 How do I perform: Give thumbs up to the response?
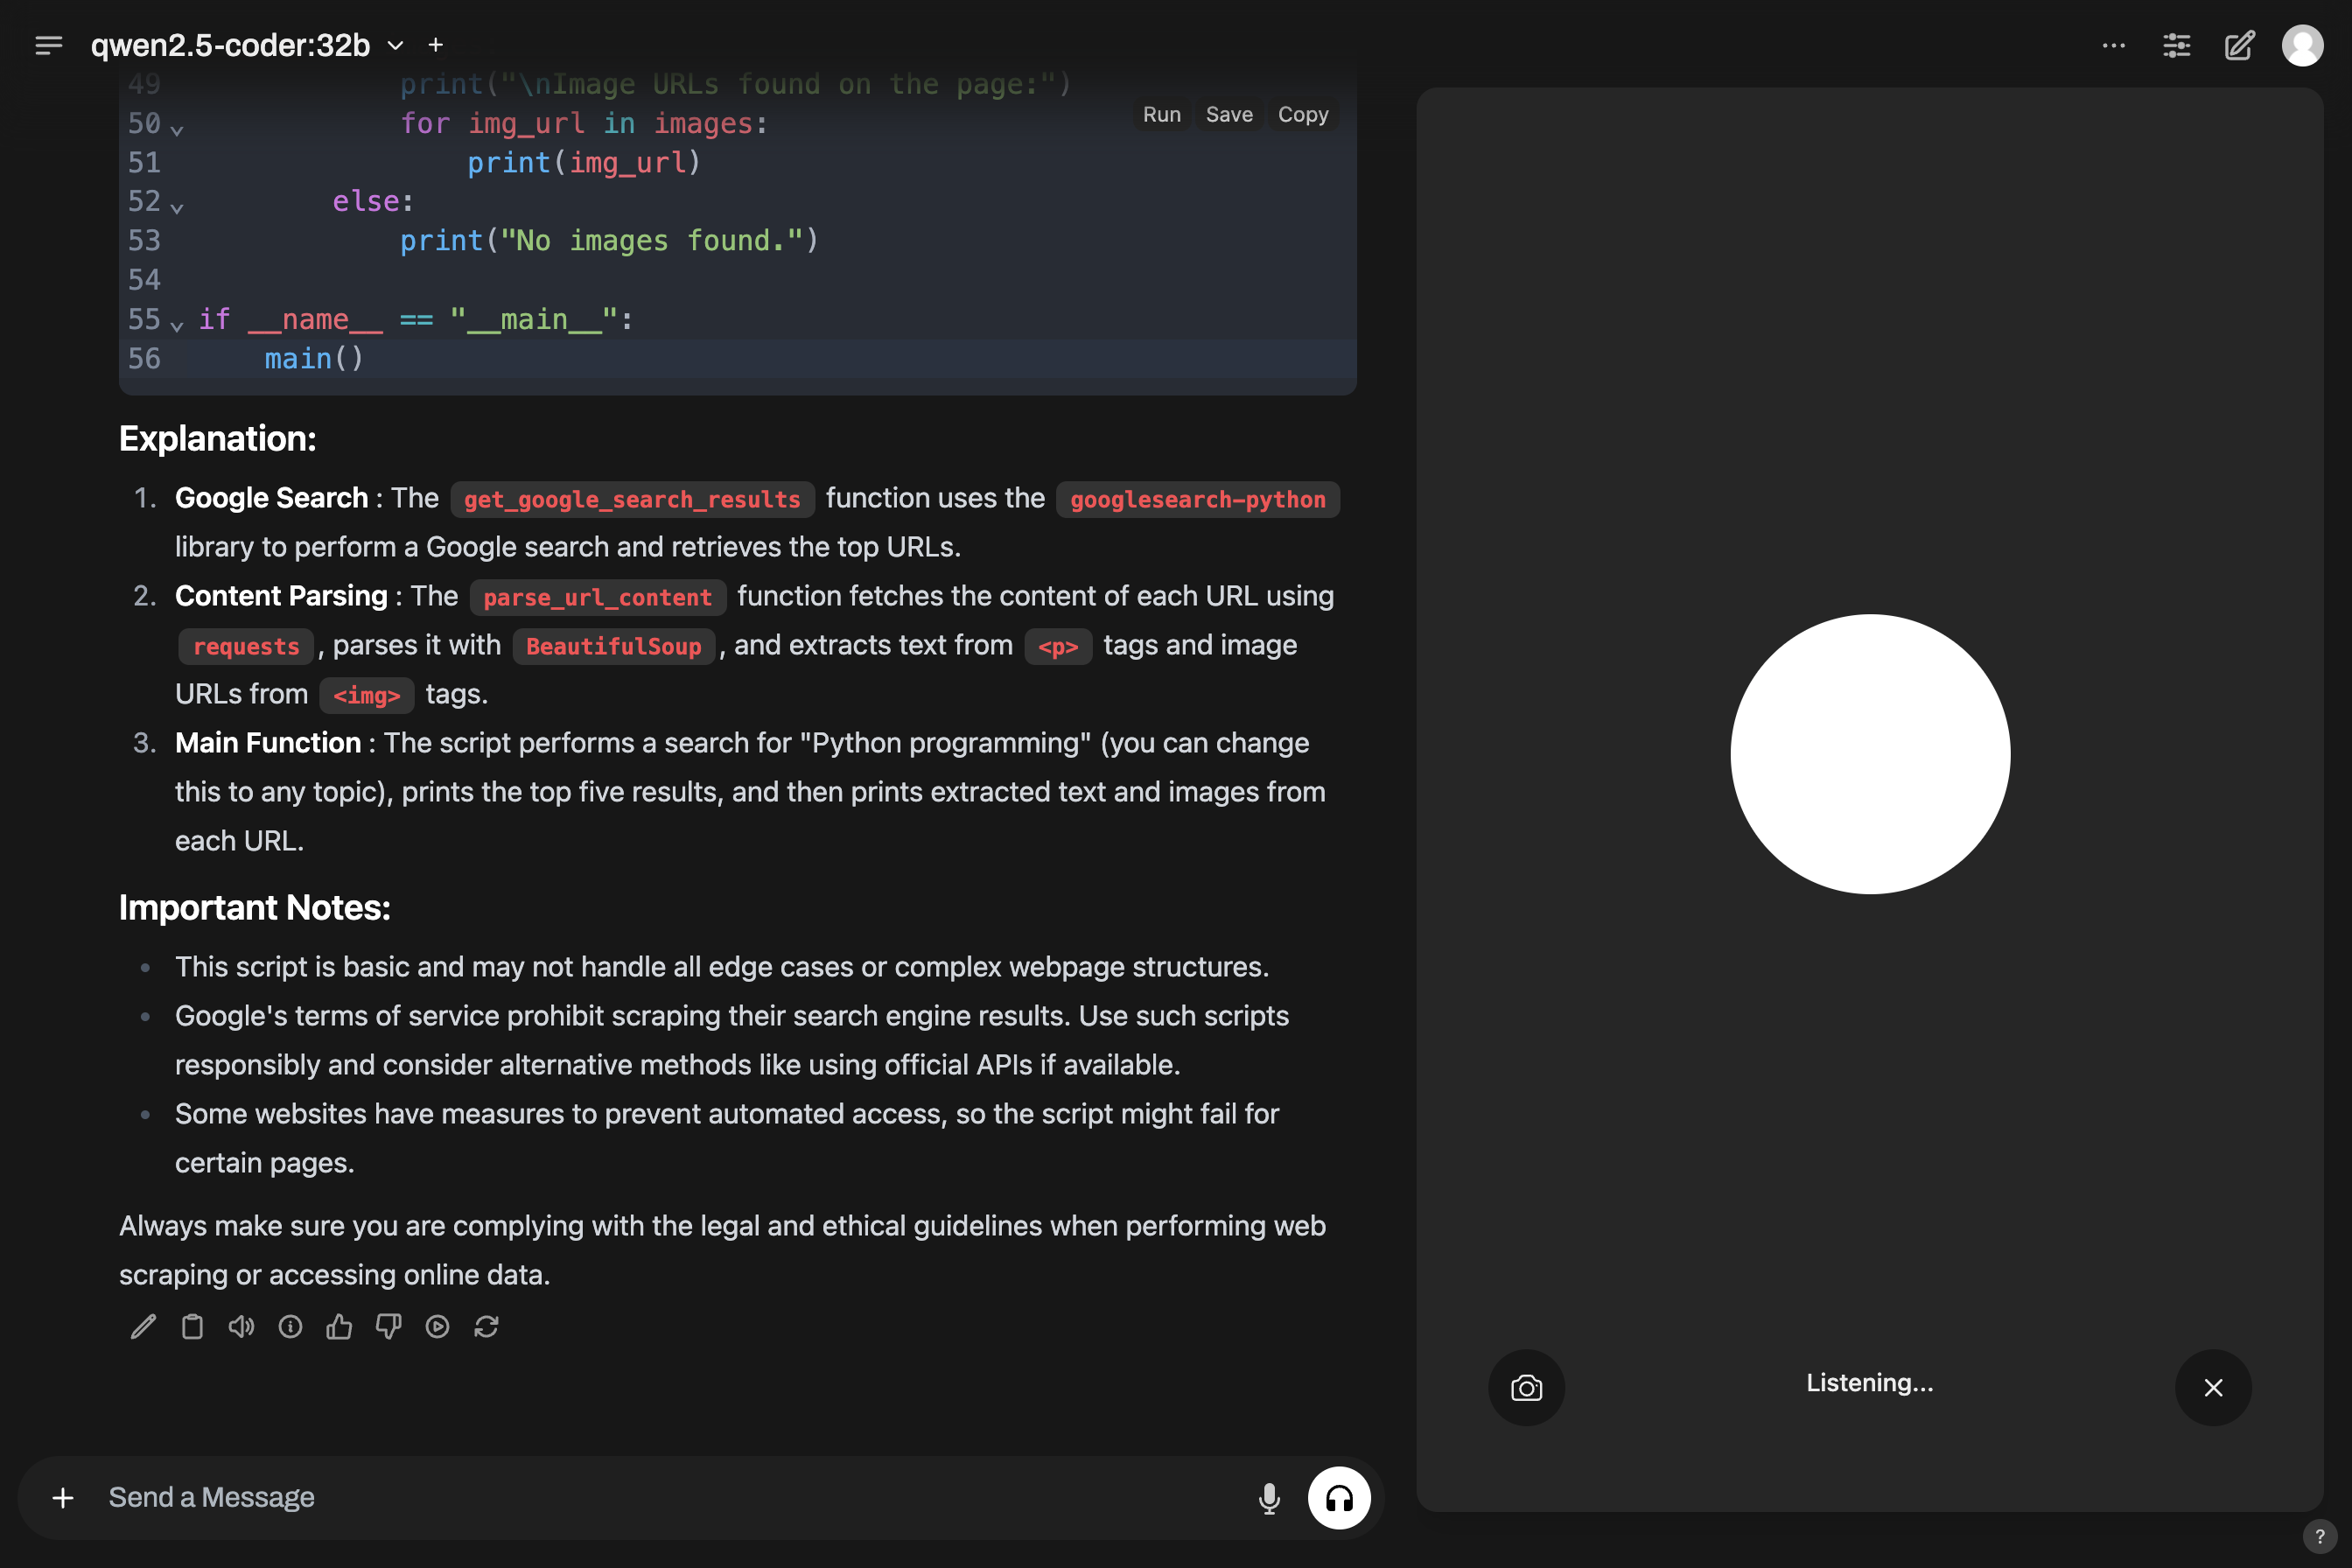click(339, 1326)
